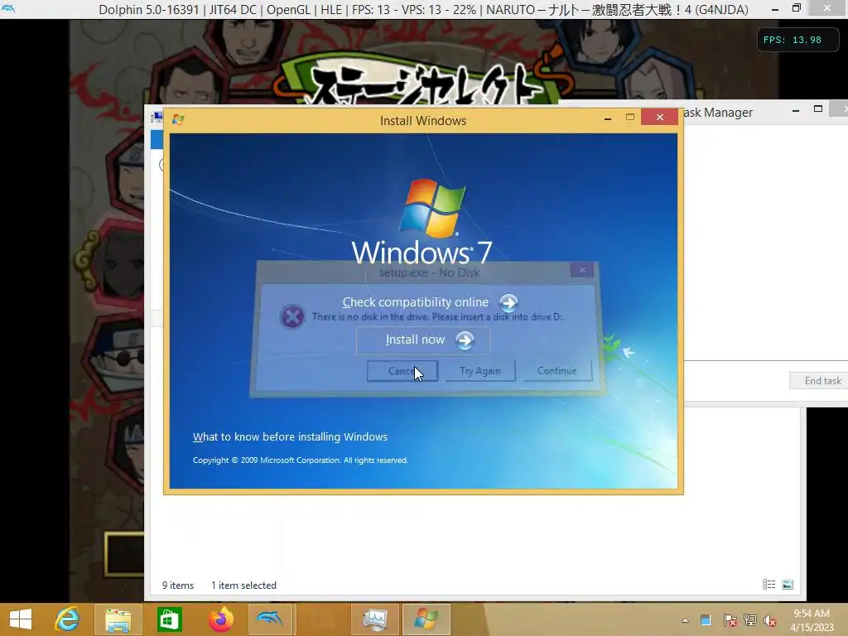
Task: Open the Windows Store taskbar icon
Action: click(169, 619)
